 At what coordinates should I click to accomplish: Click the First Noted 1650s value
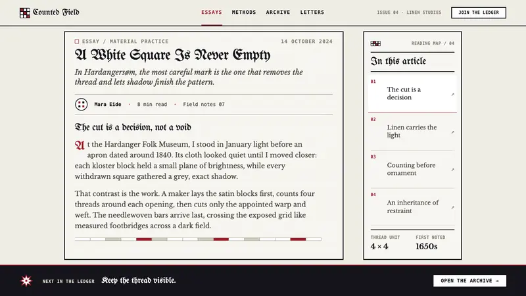tap(426, 247)
